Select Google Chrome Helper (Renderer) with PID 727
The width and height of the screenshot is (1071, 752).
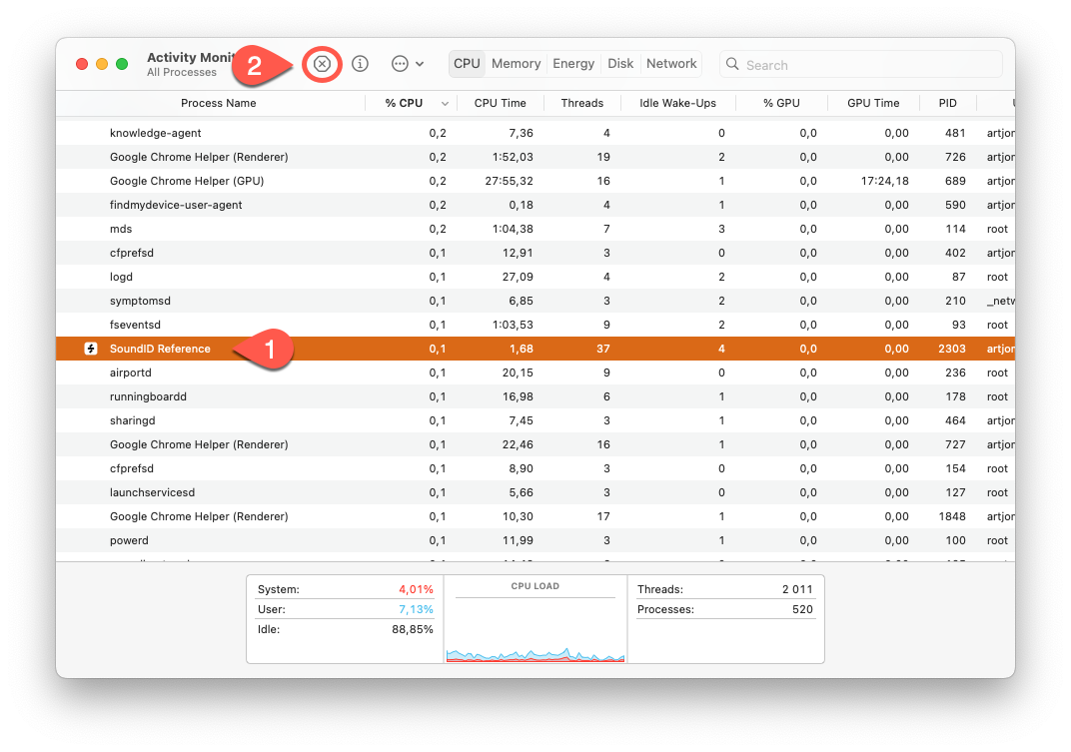point(535,444)
